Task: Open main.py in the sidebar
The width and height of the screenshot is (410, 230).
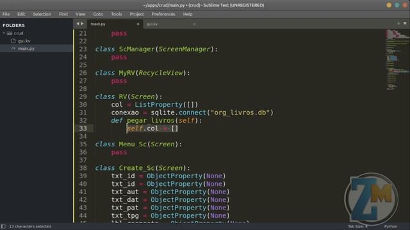Action: click(26, 49)
